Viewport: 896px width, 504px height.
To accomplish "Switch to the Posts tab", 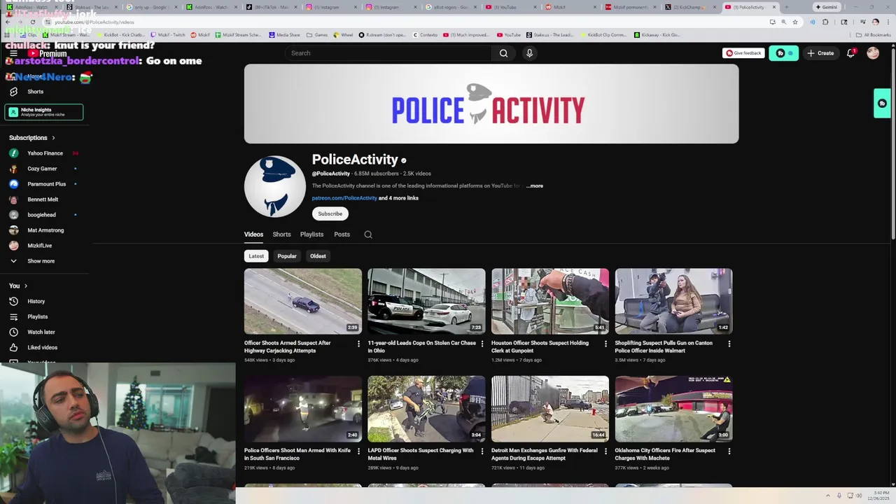I will [342, 234].
